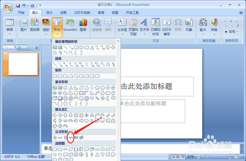Select the plus sign equation shape
246x161 pixels.
point(55,138)
